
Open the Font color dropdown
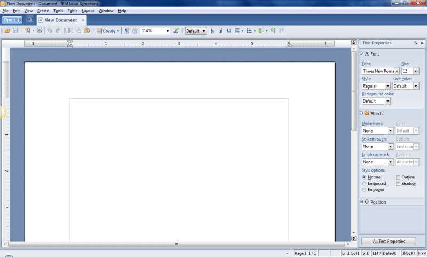click(416, 86)
